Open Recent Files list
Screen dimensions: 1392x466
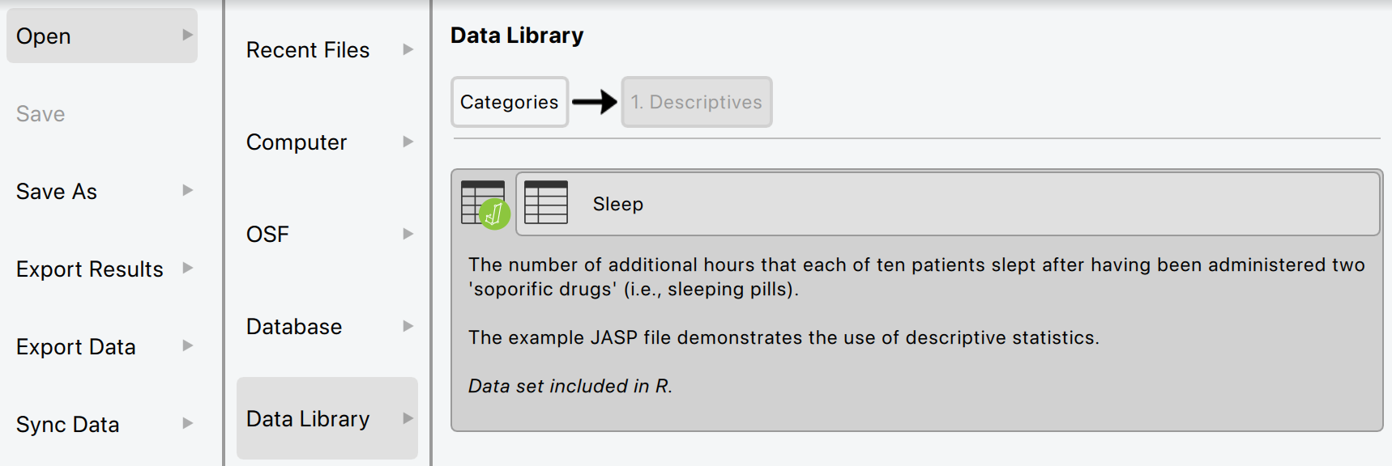[x=308, y=50]
